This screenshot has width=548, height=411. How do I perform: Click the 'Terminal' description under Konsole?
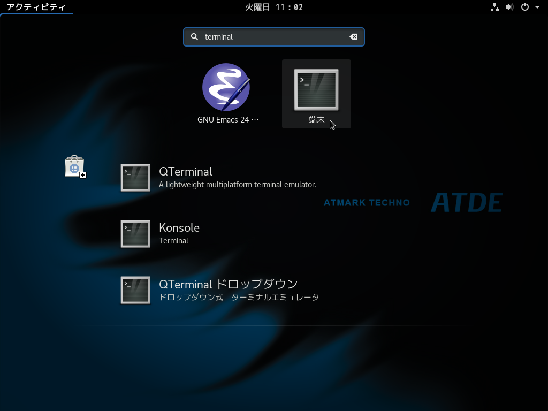pos(174,241)
